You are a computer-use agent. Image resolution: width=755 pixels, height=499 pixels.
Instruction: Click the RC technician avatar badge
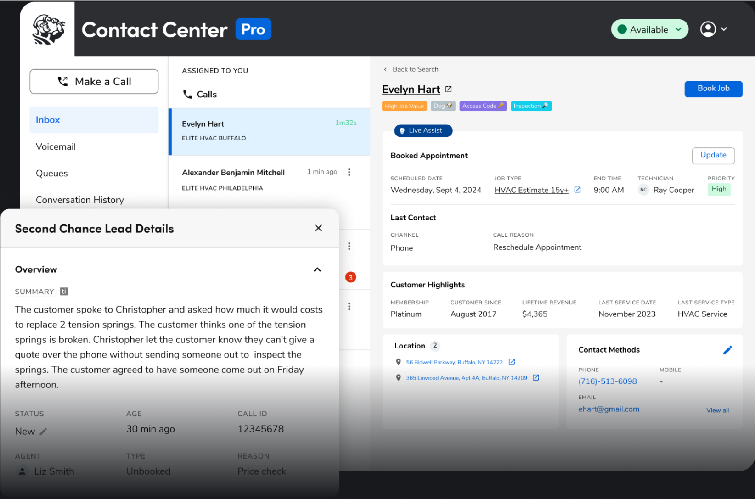tap(643, 190)
